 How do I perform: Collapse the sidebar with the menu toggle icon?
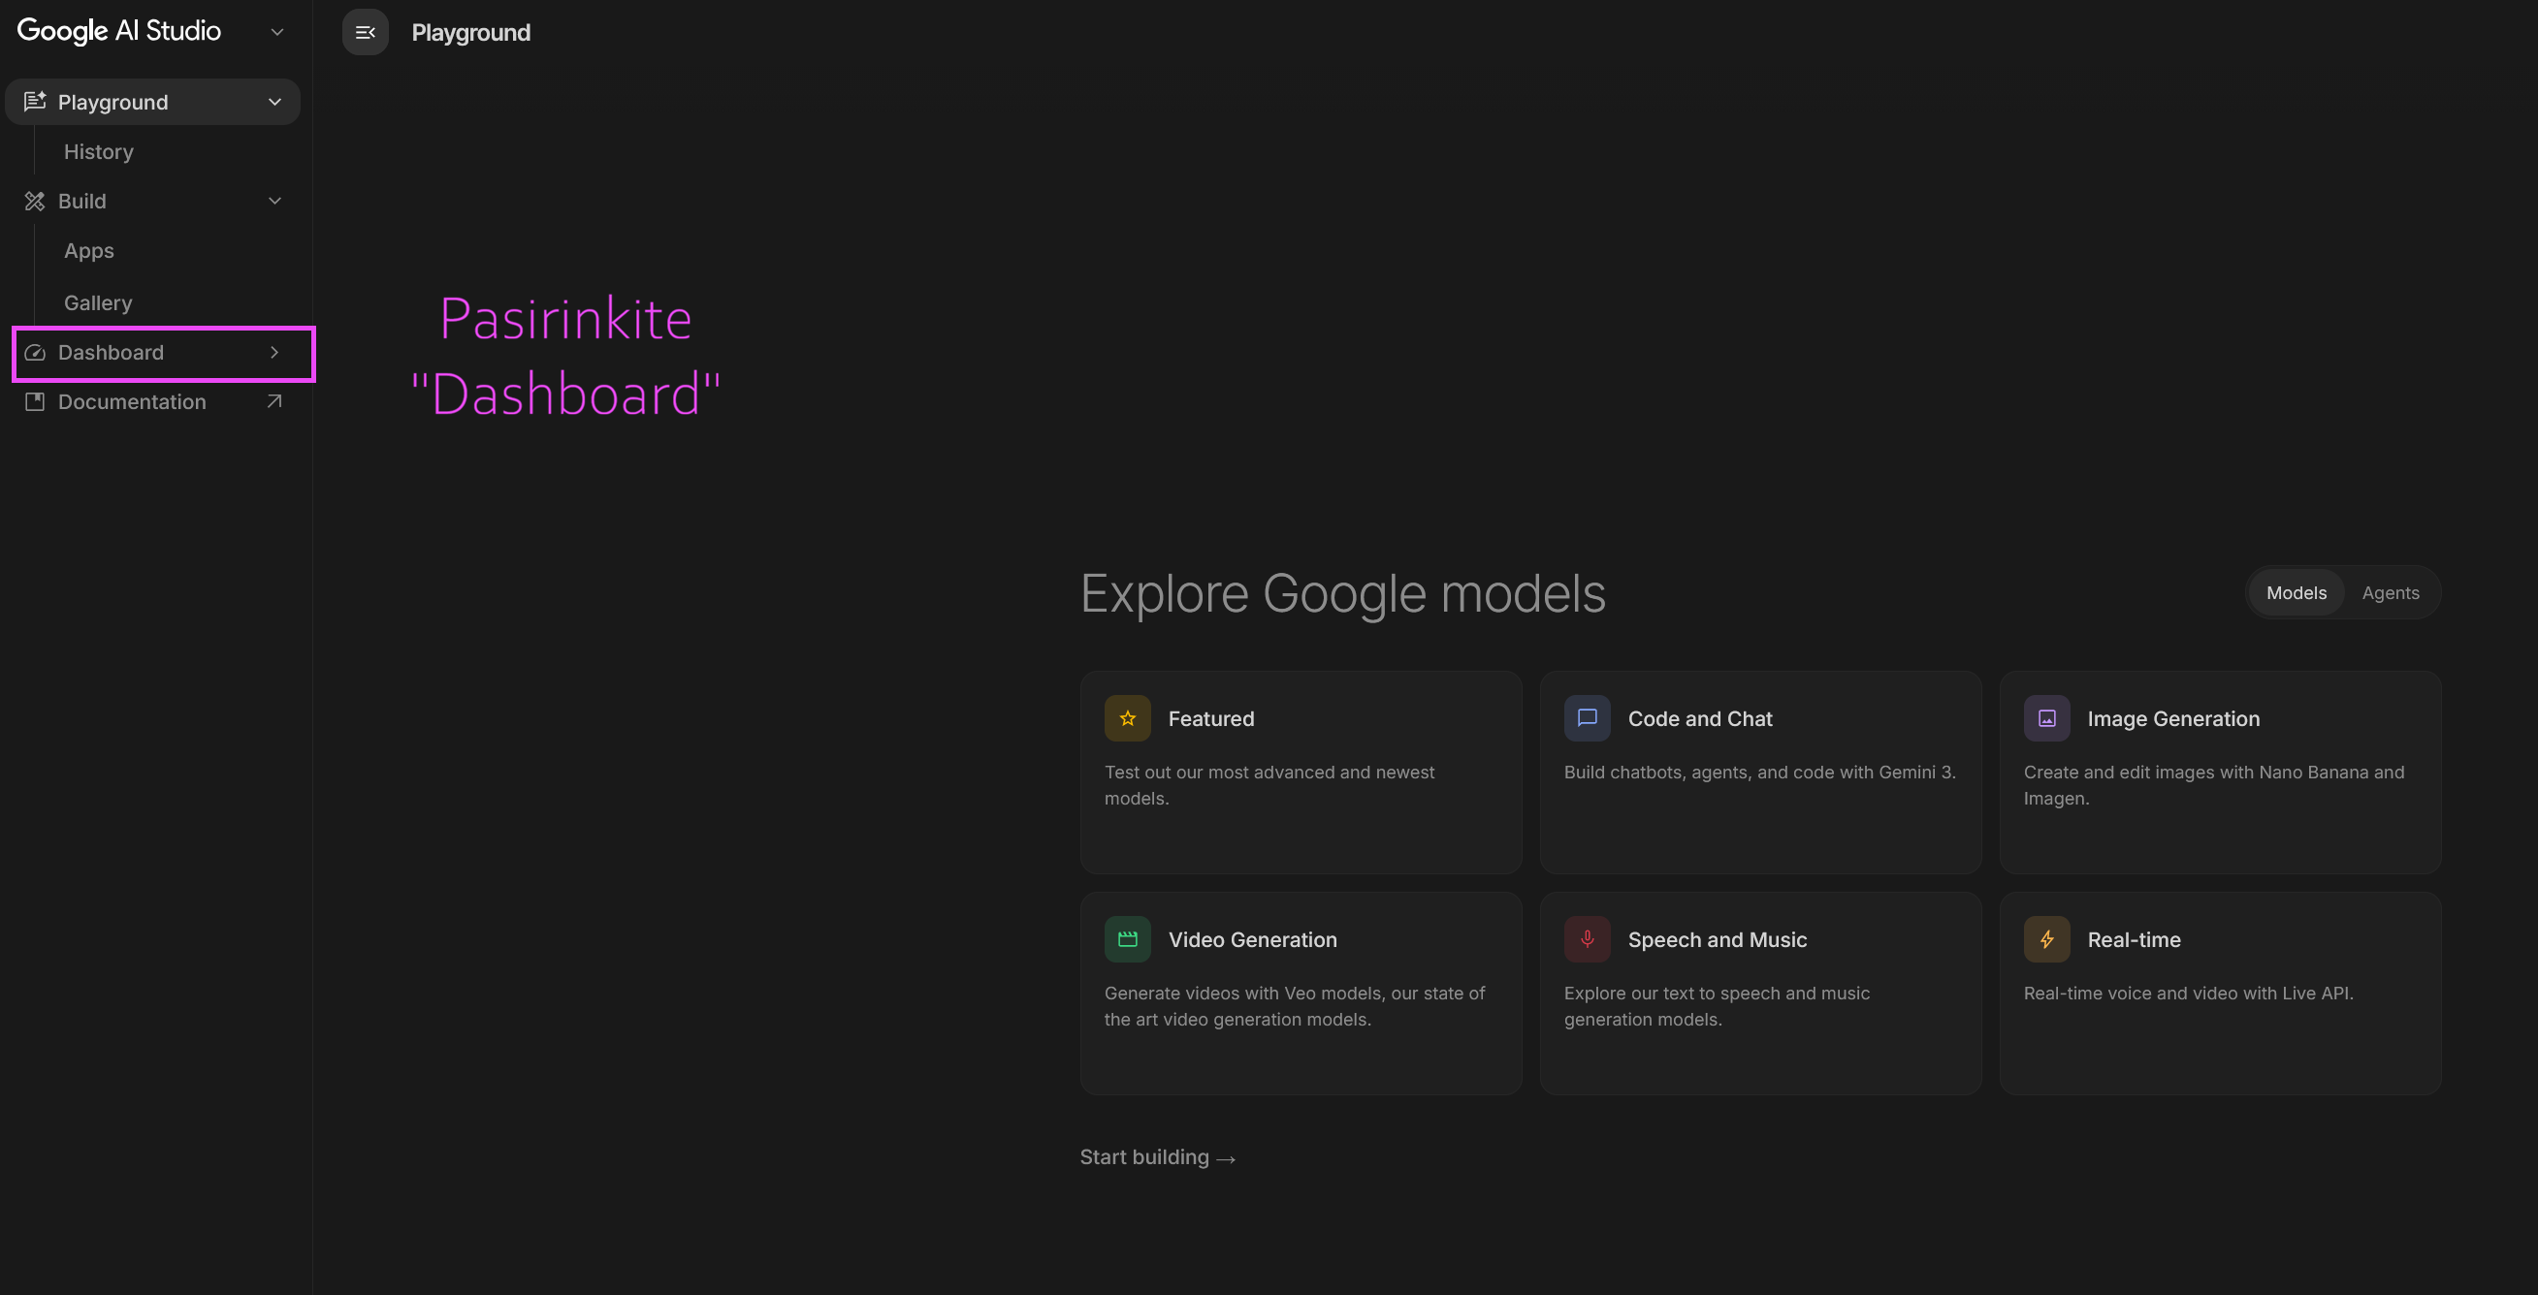click(365, 33)
